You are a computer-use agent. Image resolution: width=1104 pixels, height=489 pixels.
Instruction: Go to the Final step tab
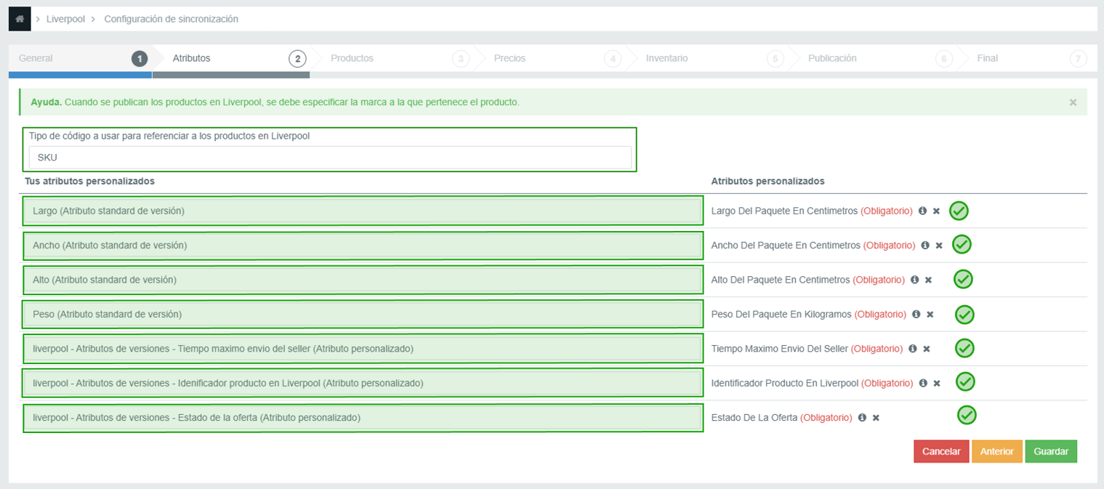tap(1028, 58)
